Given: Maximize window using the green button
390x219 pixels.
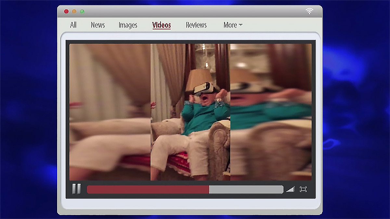Looking at the screenshot, I should [82, 11].
